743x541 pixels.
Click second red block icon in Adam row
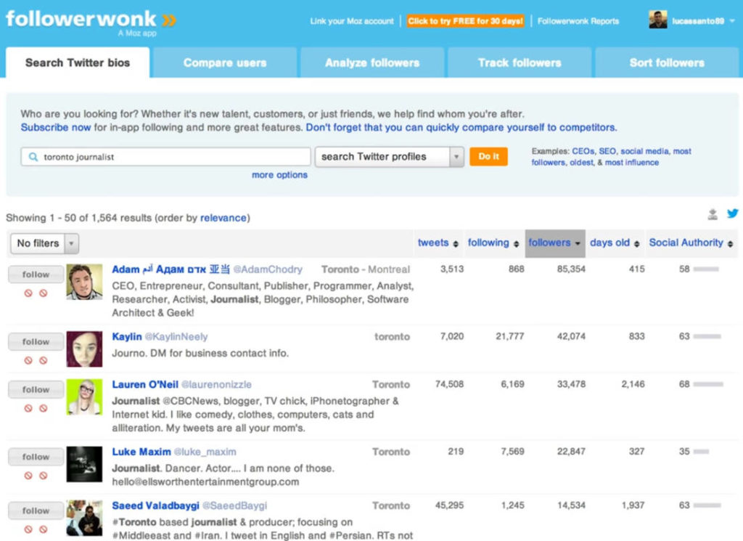pyautogui.click(x=43, y=293)
